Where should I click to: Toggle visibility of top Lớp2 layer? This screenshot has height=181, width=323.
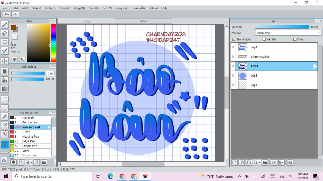233,47
